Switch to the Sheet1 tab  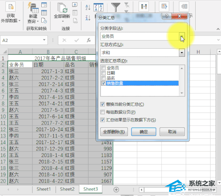click(x=44, y=189)
